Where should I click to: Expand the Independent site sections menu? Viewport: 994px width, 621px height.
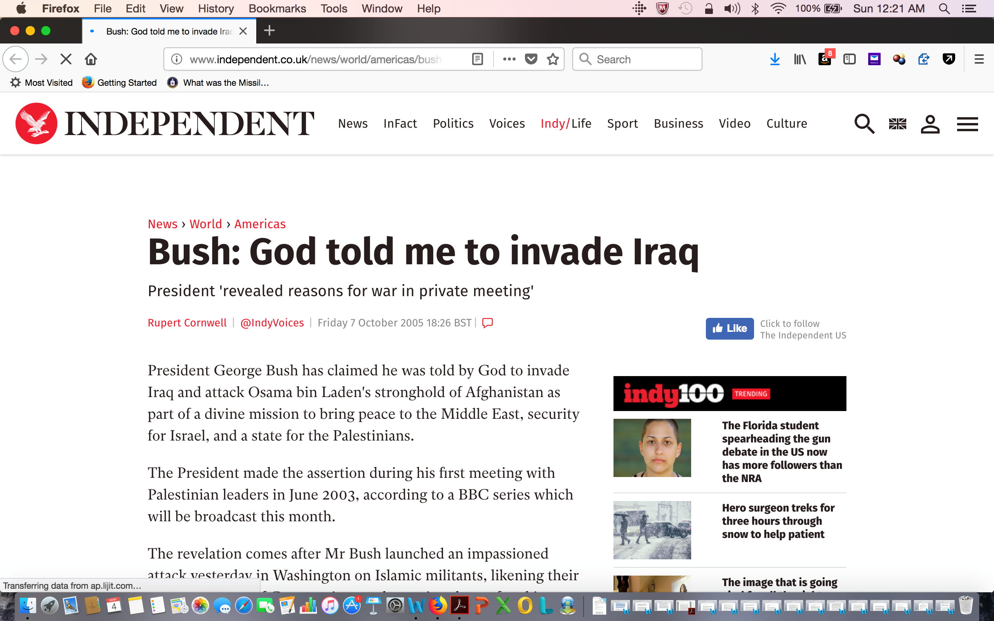click(967, 124)
